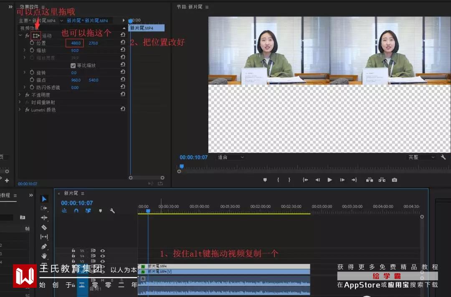Play the Program monitor sequence

329,180
